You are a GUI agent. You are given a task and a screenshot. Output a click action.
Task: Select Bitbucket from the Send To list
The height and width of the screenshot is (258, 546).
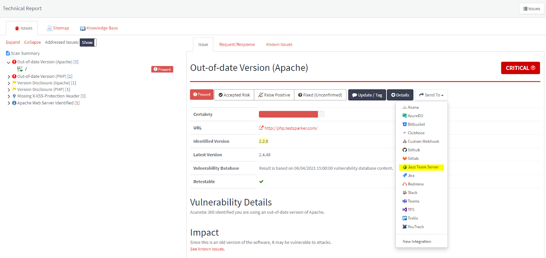click(x=416, y=124)
